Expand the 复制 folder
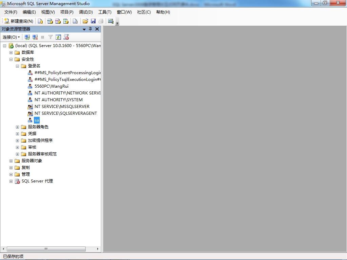The height and width of the screenshot is (260, 347). coord(11,168)
